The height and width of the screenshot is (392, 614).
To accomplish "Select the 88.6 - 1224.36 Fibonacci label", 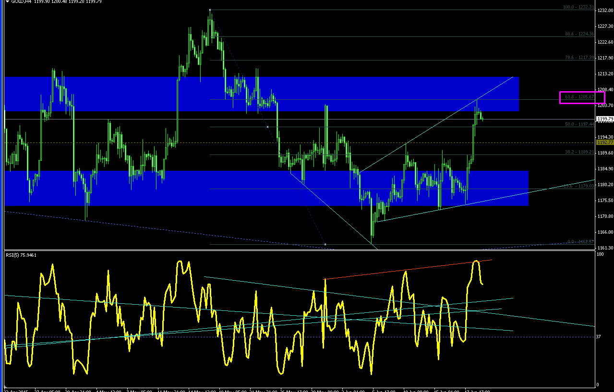I will click(580, 34).
